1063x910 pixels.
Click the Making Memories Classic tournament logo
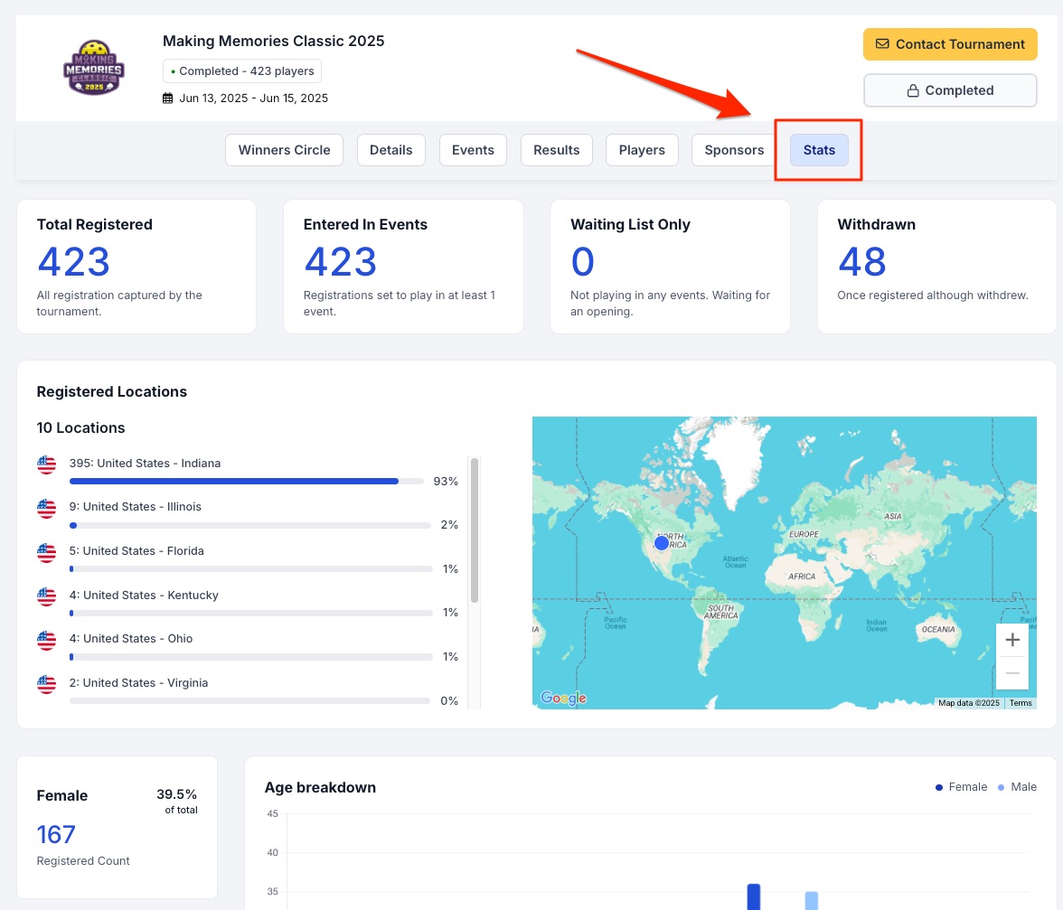[x=94, y=70]
